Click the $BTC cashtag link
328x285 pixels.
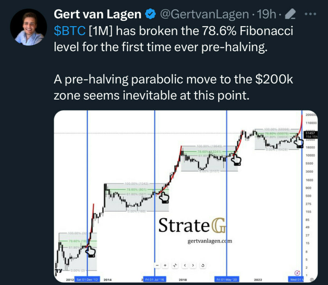(70, 31)
